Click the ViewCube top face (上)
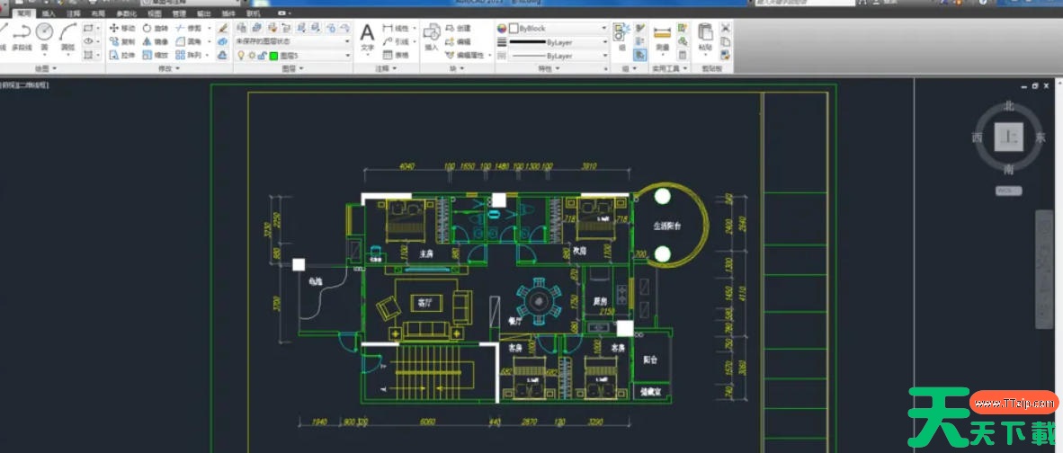The height and width of the screenshot is (453, 1063). (1009, 138)
